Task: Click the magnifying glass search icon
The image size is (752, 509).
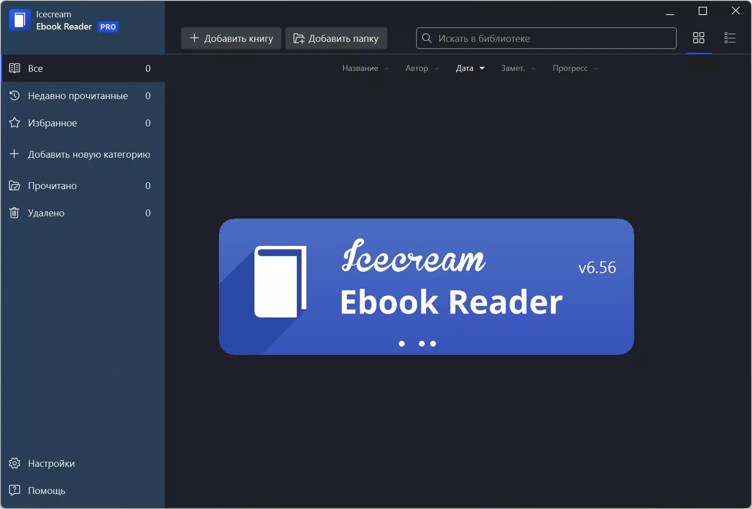Action: (427, 38)
